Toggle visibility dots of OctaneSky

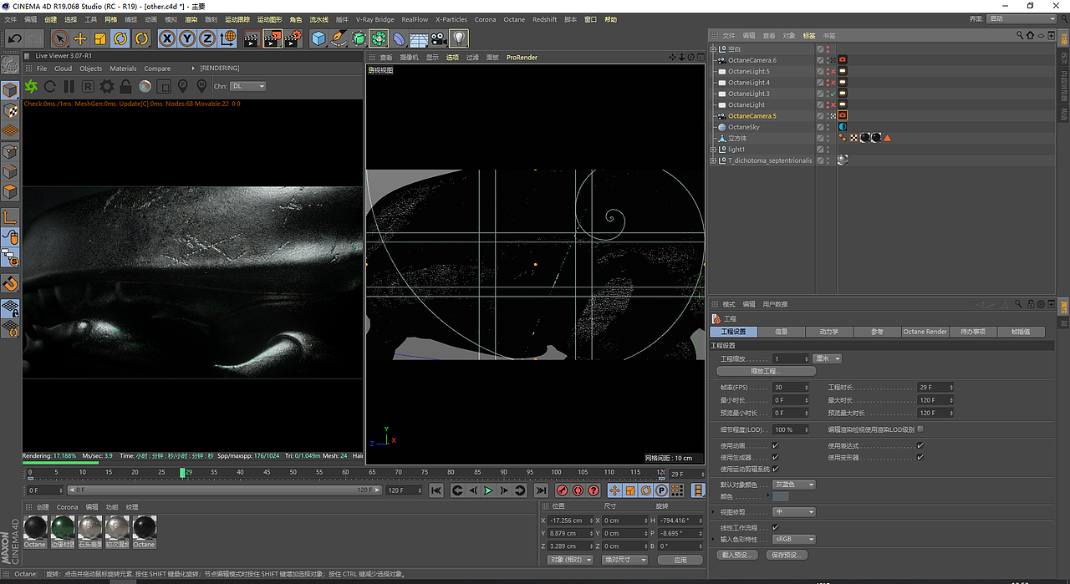[x=828, y=127]
